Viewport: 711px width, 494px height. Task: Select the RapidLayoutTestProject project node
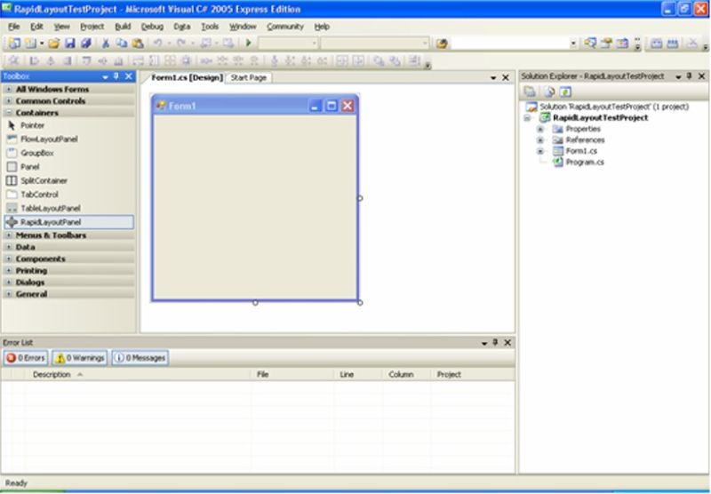(601, 118)
